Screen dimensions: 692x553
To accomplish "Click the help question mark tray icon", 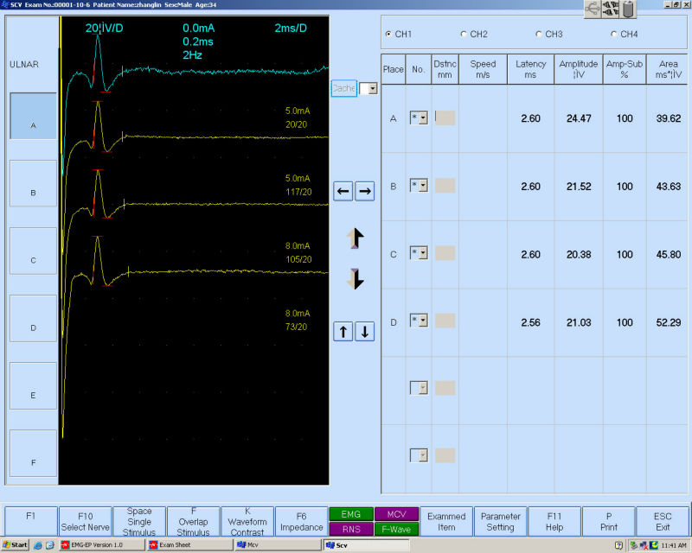I will 618,545.
